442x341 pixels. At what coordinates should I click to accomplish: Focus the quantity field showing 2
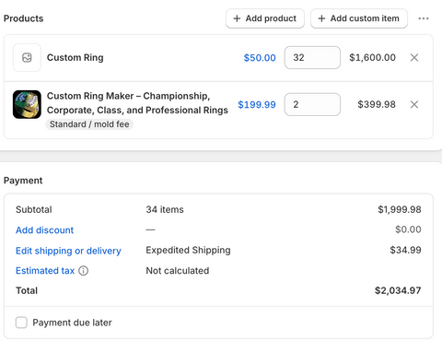[312, 104]
